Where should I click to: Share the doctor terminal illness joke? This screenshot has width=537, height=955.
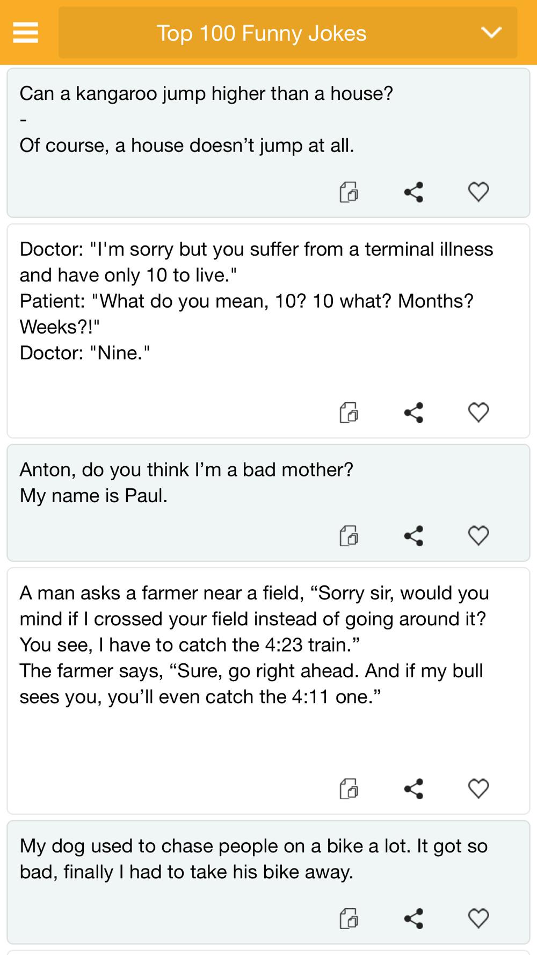click(413, 413)
